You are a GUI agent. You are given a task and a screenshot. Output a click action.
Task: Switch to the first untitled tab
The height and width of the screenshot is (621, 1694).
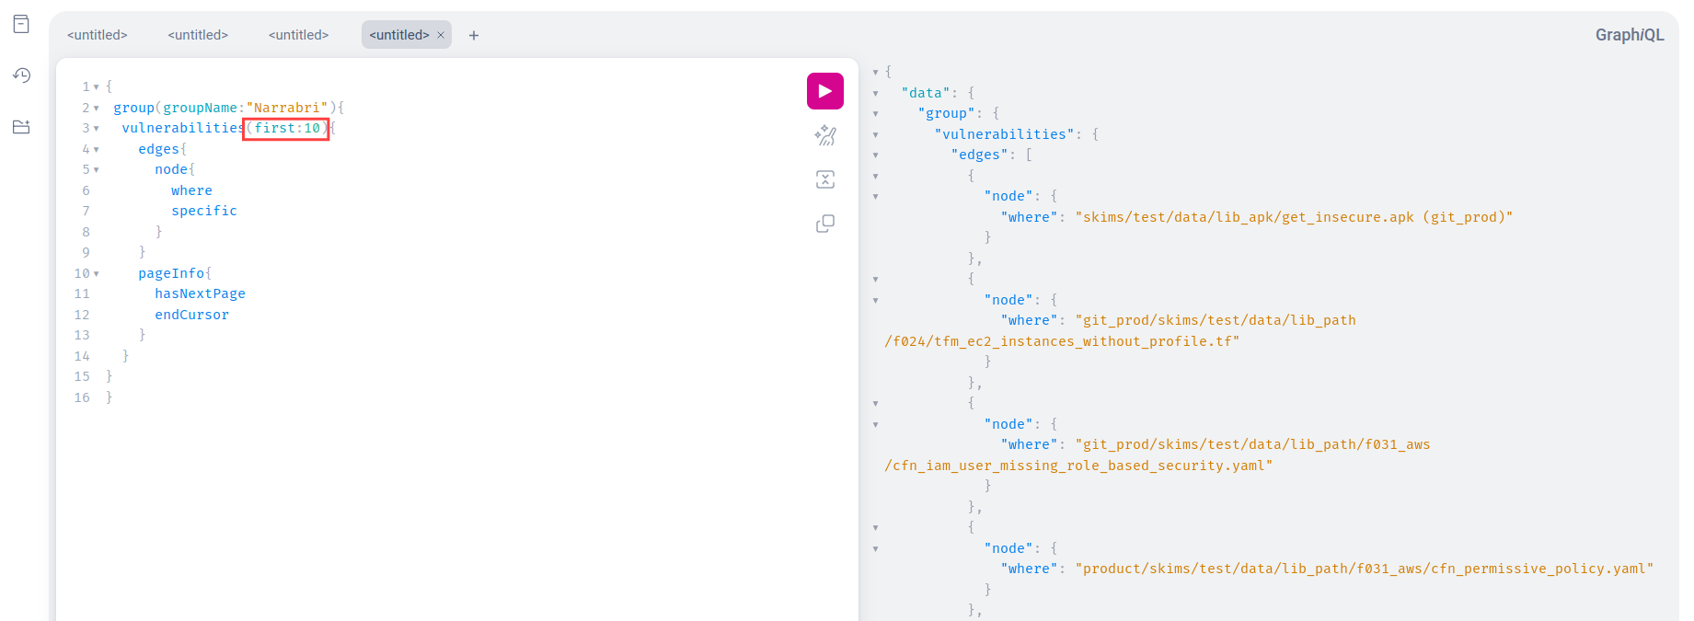click(98, 35)
